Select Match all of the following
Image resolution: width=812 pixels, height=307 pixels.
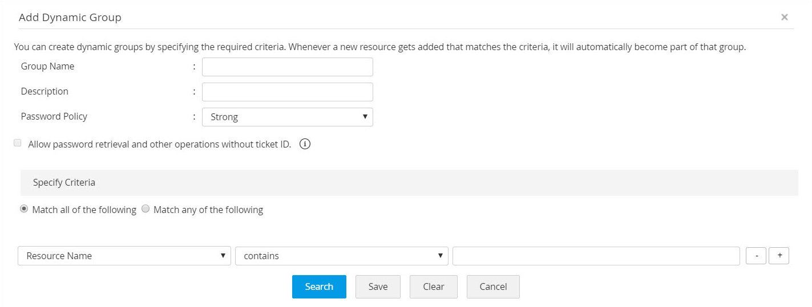[24, 209]
